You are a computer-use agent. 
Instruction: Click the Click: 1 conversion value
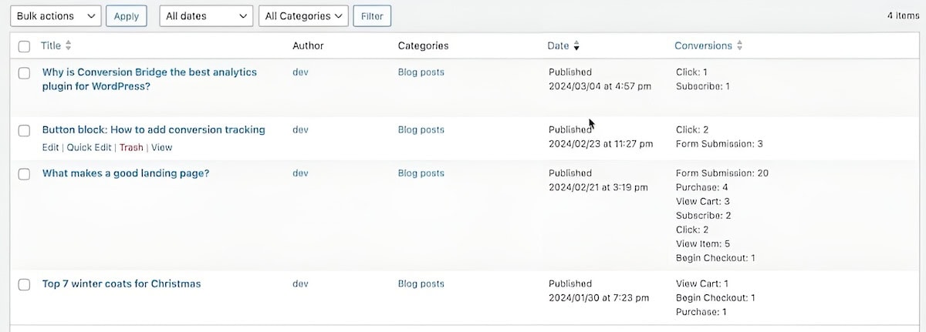691,72
